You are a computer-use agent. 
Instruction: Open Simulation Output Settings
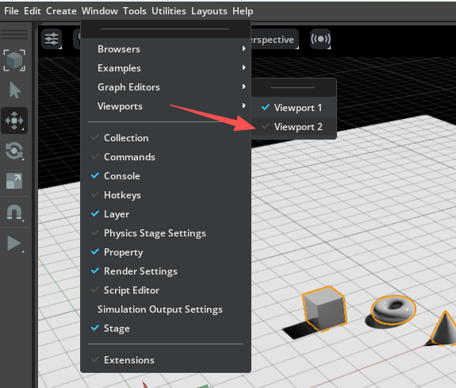click(x=166, y=309)
